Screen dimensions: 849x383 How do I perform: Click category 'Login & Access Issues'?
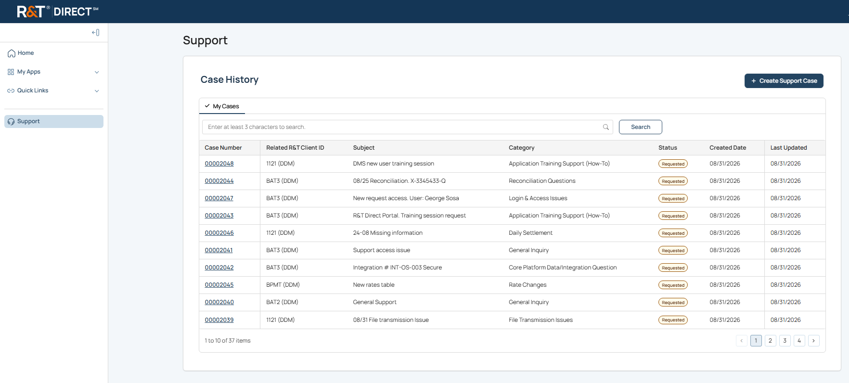(x=538, y=198)
